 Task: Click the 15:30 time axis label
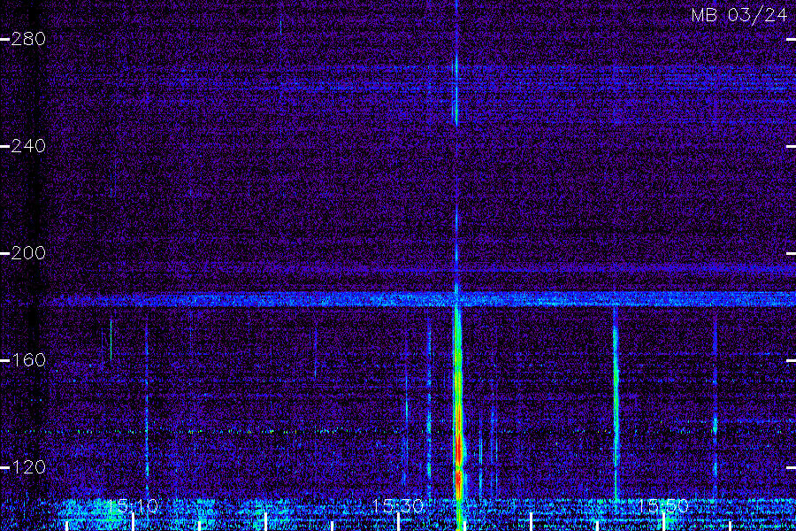pos(398,506)
